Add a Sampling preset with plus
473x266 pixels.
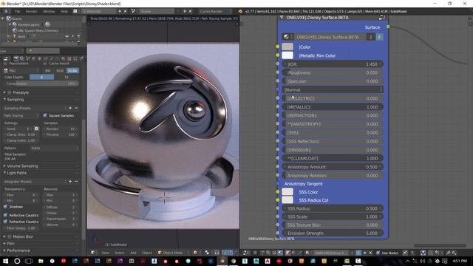[x=70, y=108]
